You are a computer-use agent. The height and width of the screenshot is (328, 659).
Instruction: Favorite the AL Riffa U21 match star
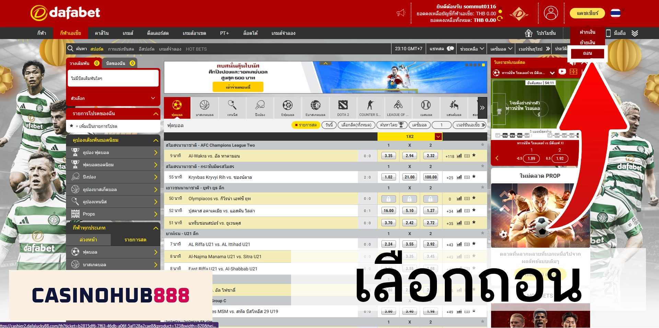coord(474,244)
